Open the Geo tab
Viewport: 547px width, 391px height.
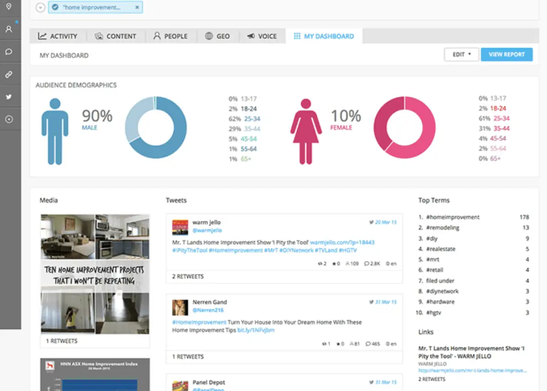(218, 36)
